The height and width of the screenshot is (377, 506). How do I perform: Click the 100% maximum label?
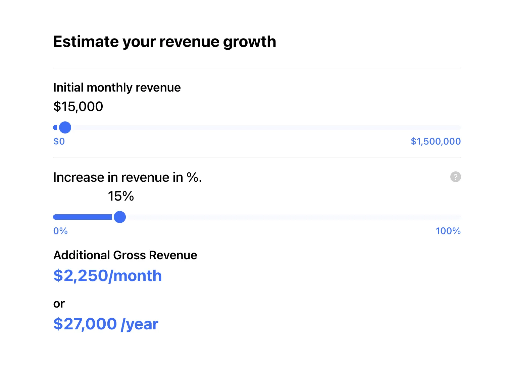(x=448, y=231)
